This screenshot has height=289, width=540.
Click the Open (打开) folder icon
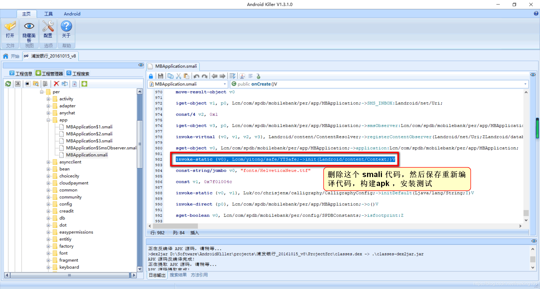(10, 26)
